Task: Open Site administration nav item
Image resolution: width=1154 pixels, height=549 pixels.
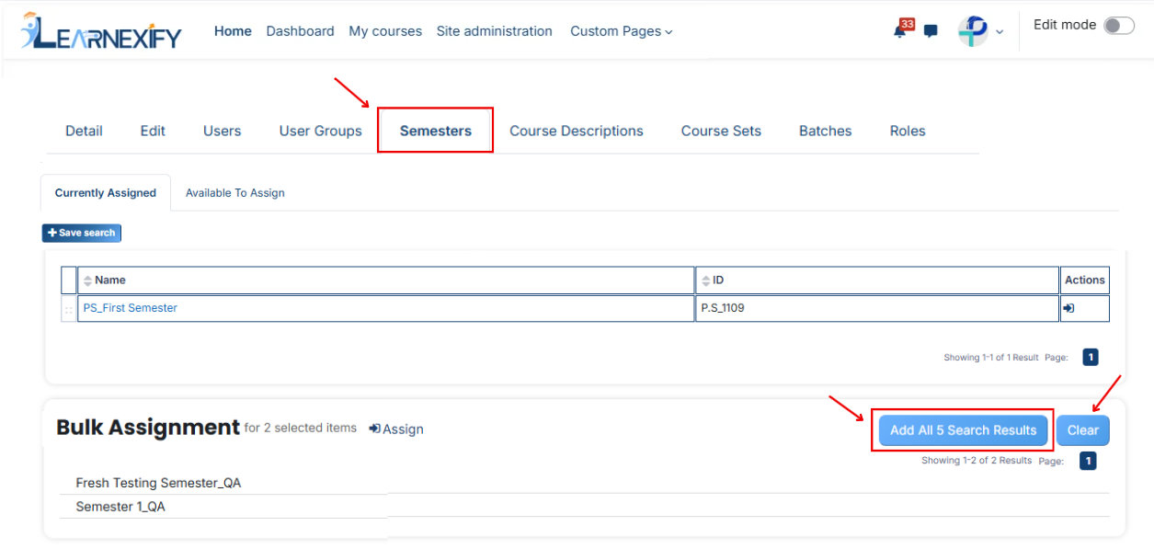Action: (495, 31)
